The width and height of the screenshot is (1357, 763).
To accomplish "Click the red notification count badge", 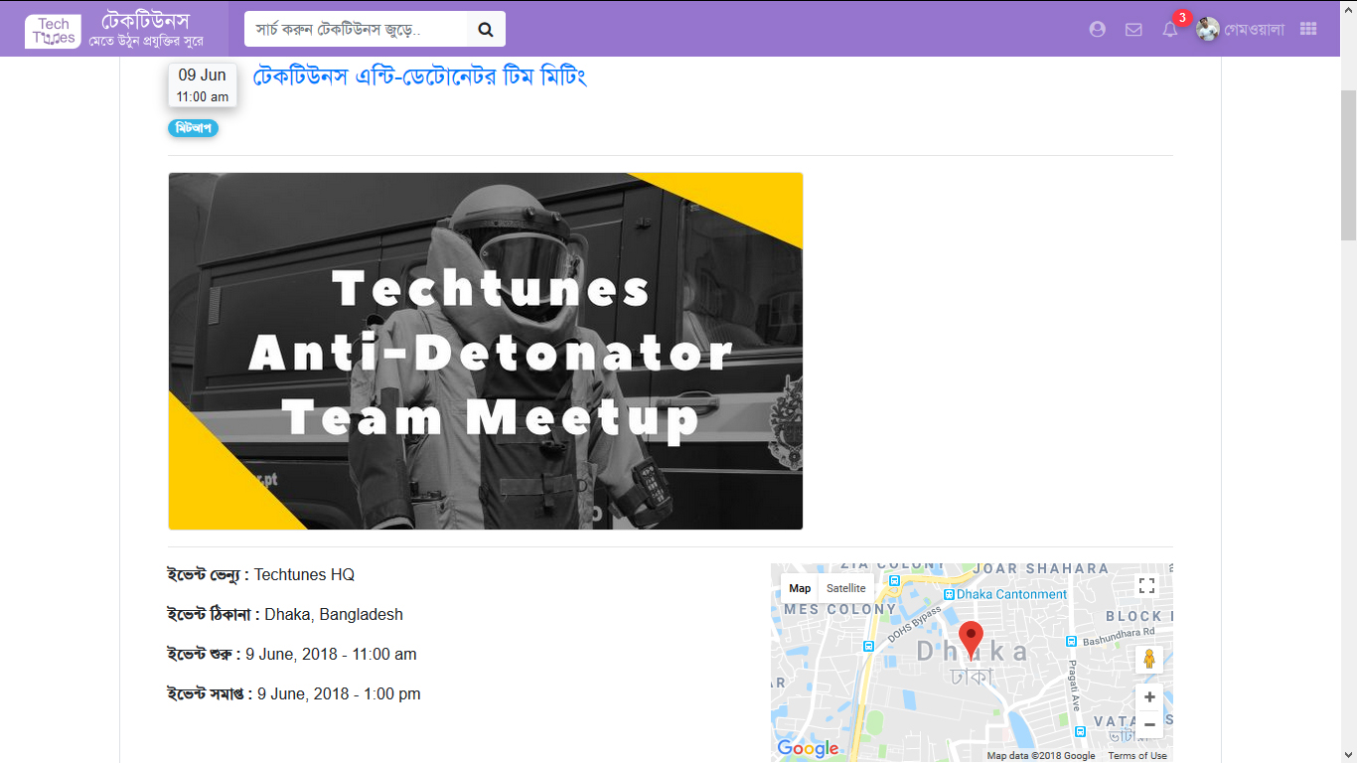I will click(1182, 18).
